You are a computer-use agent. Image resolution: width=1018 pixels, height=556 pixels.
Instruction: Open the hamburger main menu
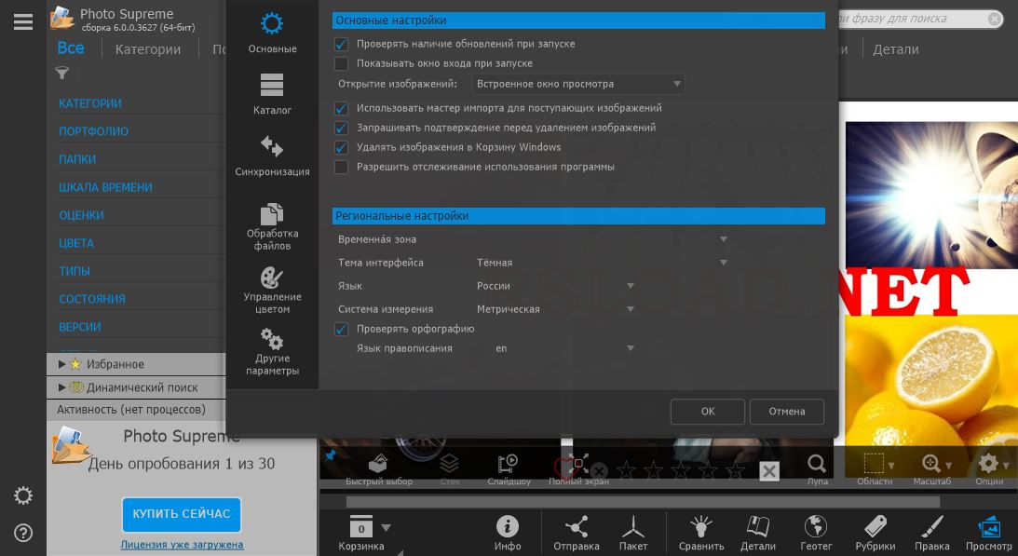click(x=22, y=22)
